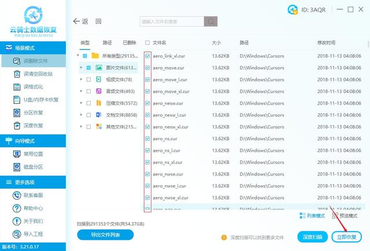Uncheck aero_move.cur file checkbox
370x251 pixels.
click(147, 68)
